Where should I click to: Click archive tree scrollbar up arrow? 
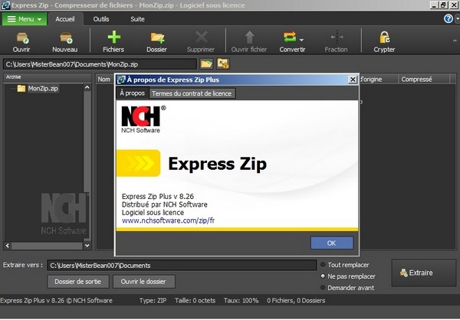click(x=87, y=87)
